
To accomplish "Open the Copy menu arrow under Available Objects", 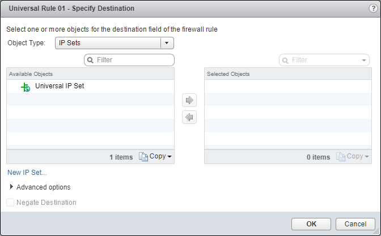I will click(x=170, y=157).
